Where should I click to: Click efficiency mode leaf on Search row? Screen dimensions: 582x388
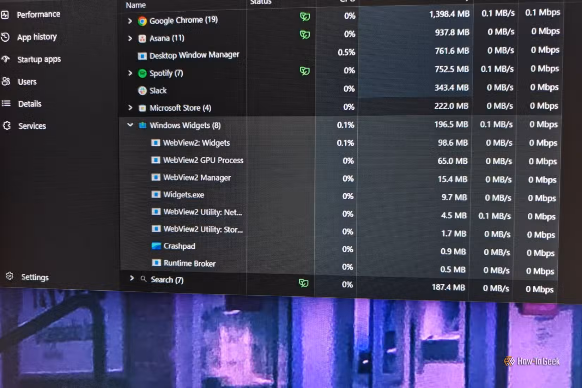[304, 283]
